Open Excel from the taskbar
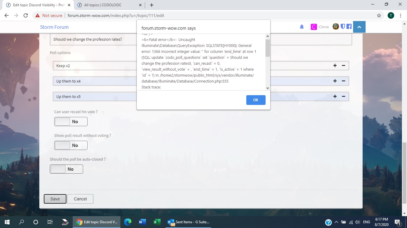The height and width of the screenshot is (228, 407). pyautogui.click(x=157, y=222)
